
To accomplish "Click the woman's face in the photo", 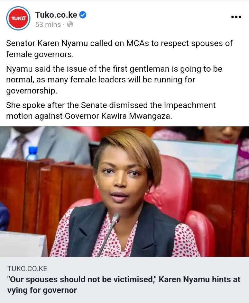I will pyautogui.click(x=121, y=177).
